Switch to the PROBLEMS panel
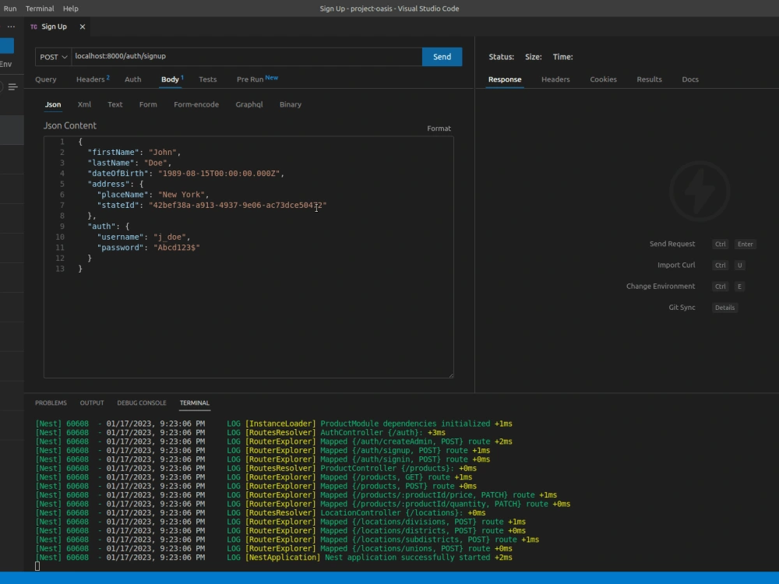 pyautogui.click(x=51, y=403)
